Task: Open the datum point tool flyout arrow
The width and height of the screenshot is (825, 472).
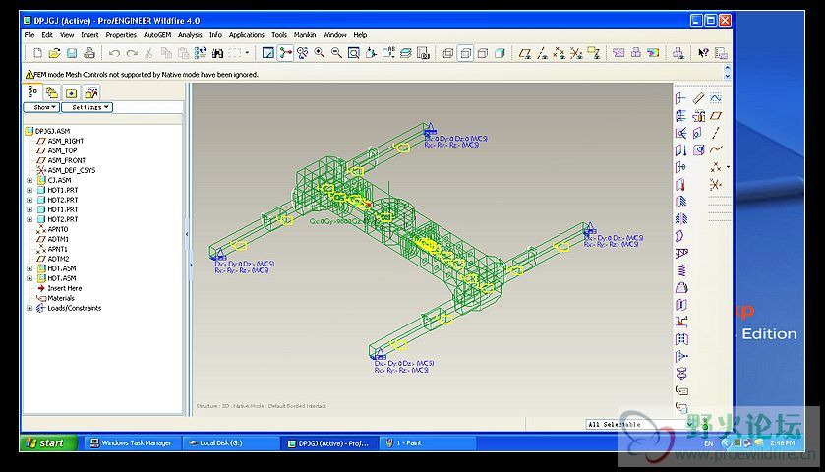Action: click(x=728, y=167)
